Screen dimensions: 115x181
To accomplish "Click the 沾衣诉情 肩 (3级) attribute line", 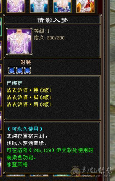I will 29,104.
